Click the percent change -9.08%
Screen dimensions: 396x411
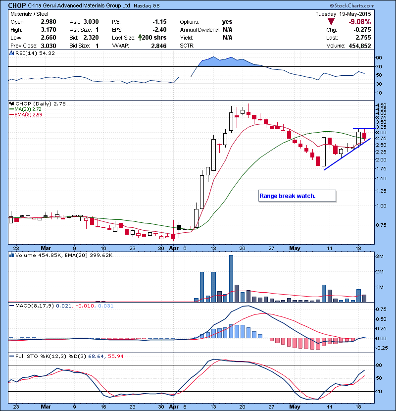point(359,22)
